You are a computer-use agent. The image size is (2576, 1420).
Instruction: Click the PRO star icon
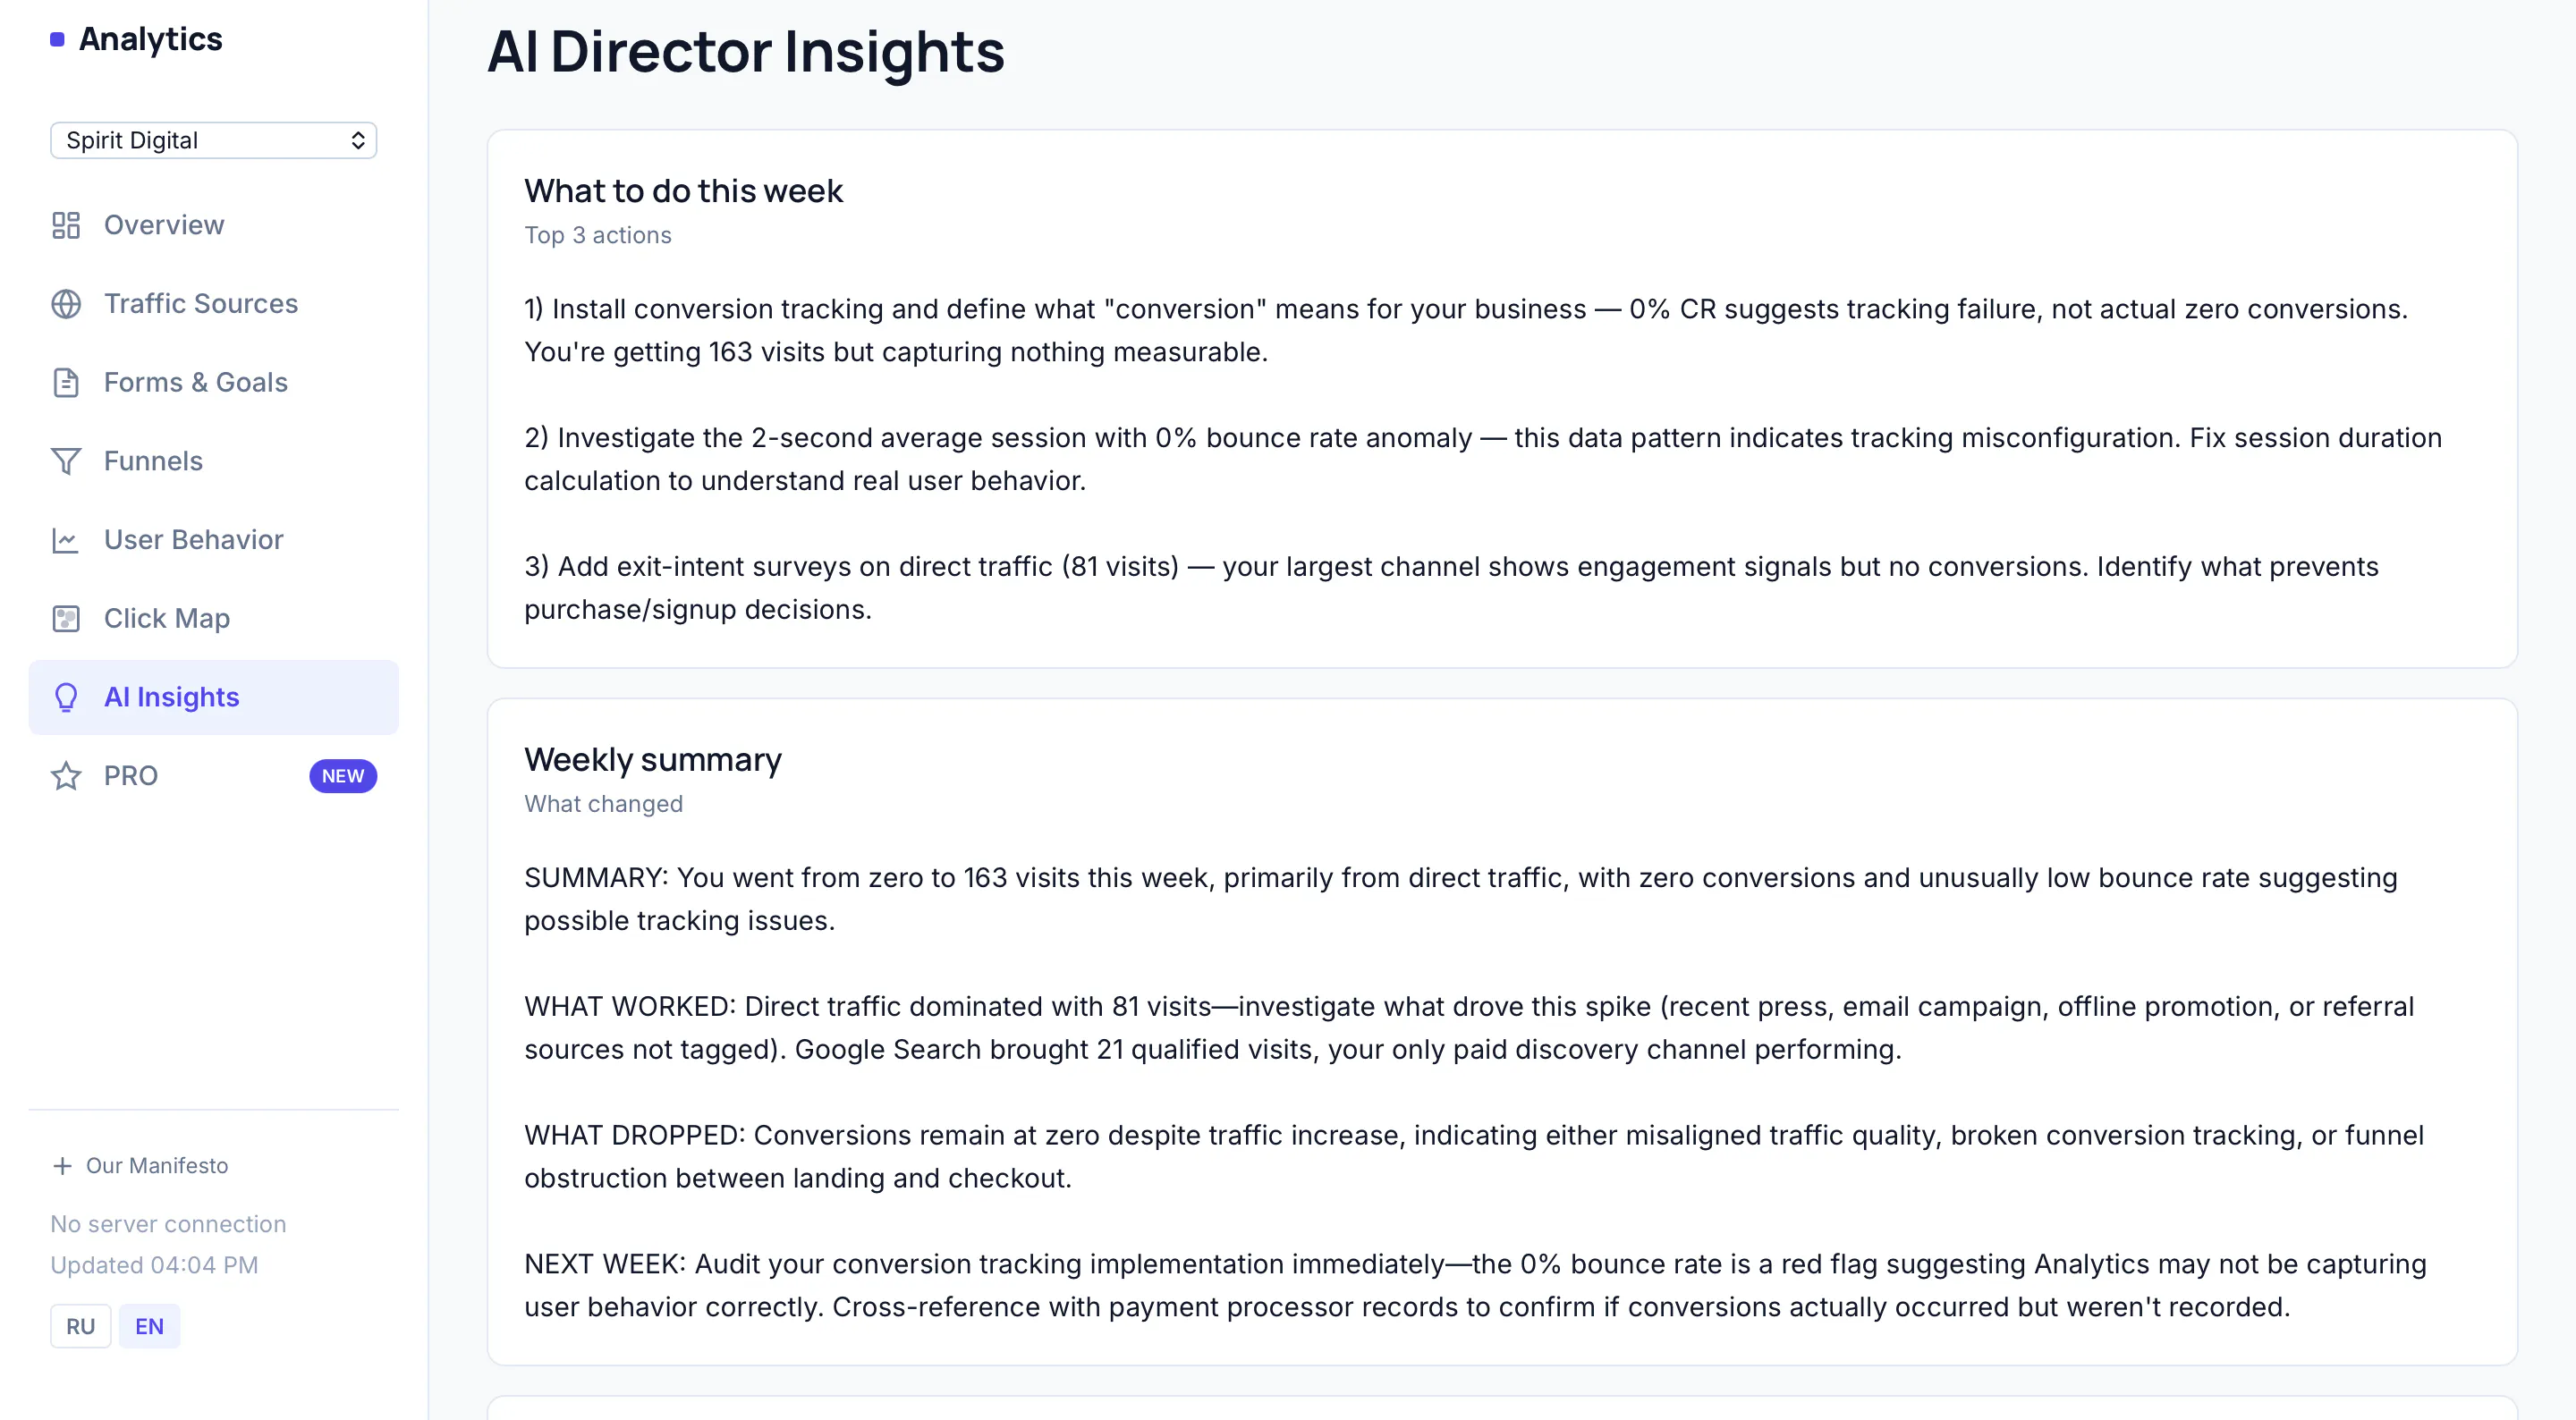tap(66, 776)
